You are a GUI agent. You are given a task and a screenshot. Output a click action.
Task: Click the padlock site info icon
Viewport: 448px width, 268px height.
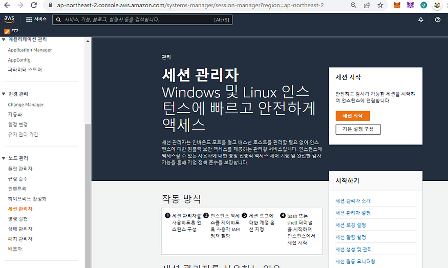[50, 5]
